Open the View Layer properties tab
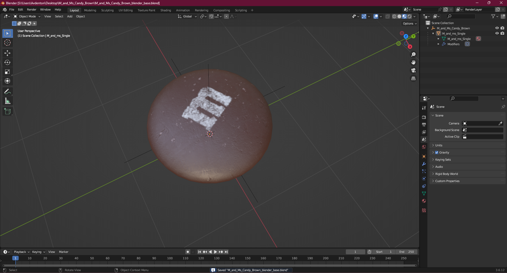Image resolution: width=507 pixels, height=273 pixels. point(424,132)
